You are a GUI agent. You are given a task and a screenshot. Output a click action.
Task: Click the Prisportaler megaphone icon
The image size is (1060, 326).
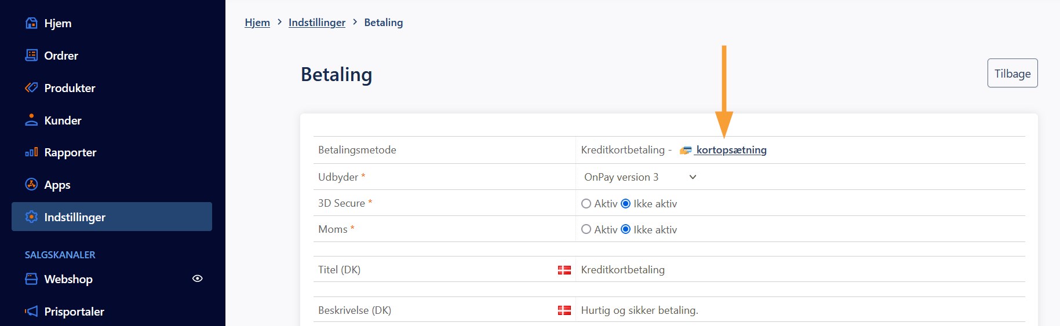[31, 311]
